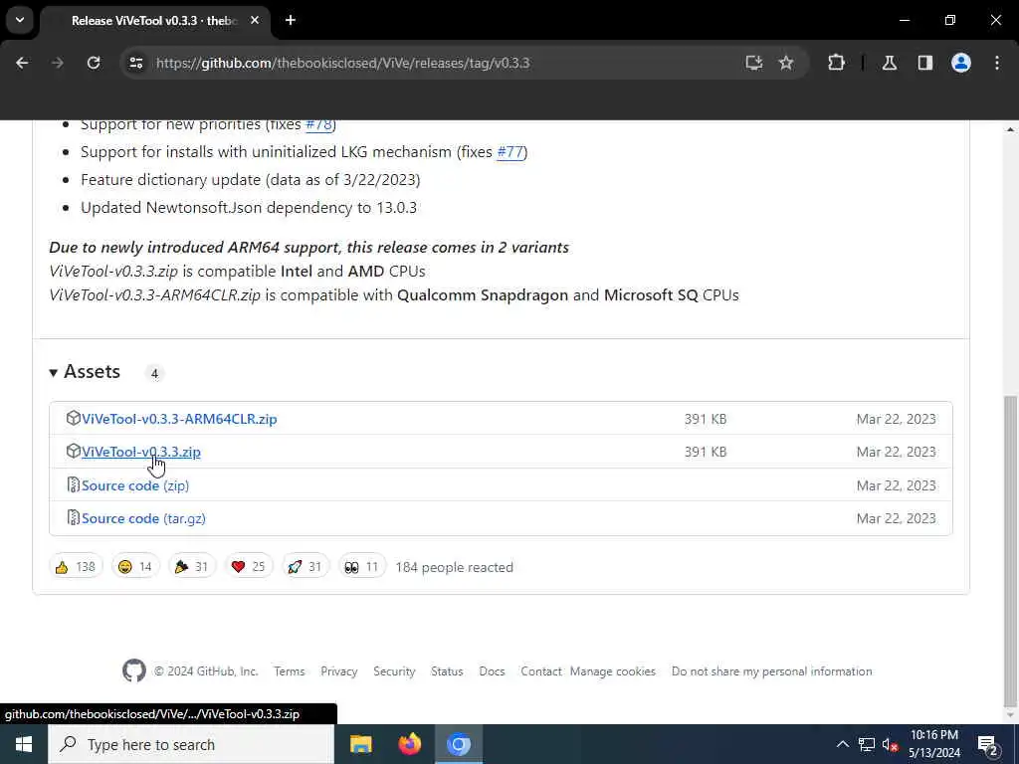
Task: React with hooray party emoji (31)
Action: (192, 567)
